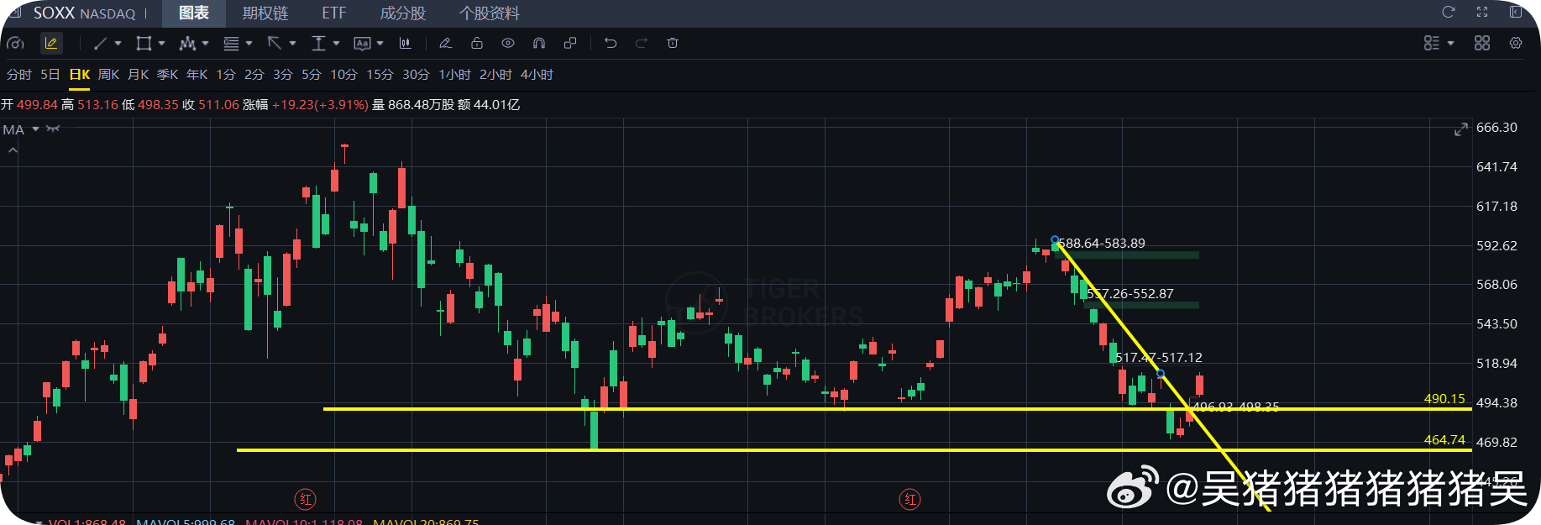Viewport: 1541px width, 525px height.
Task: Select the wave pattern drawing tool
Action: click(x=187, y=43)
